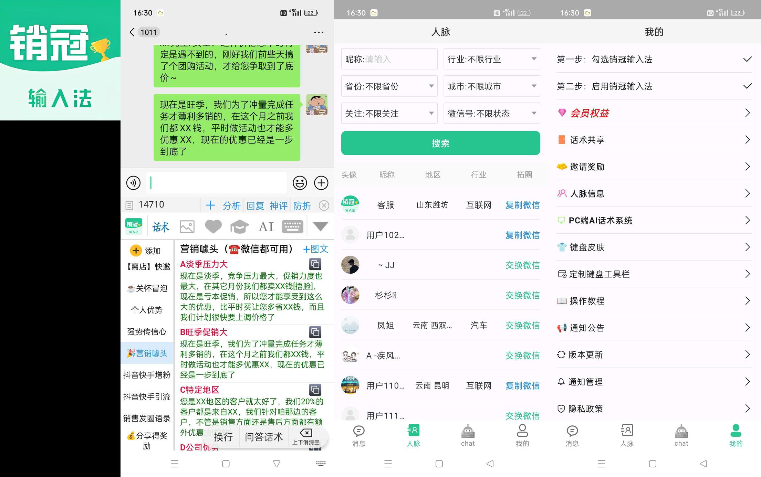
Task: Toggle 第一步 勾选销冠输入法 checkmark
Action: [x=747, y=59]
